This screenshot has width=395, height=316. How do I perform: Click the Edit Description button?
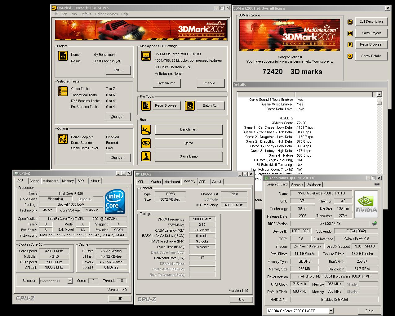pyautogui.click(x=371, y=21)
